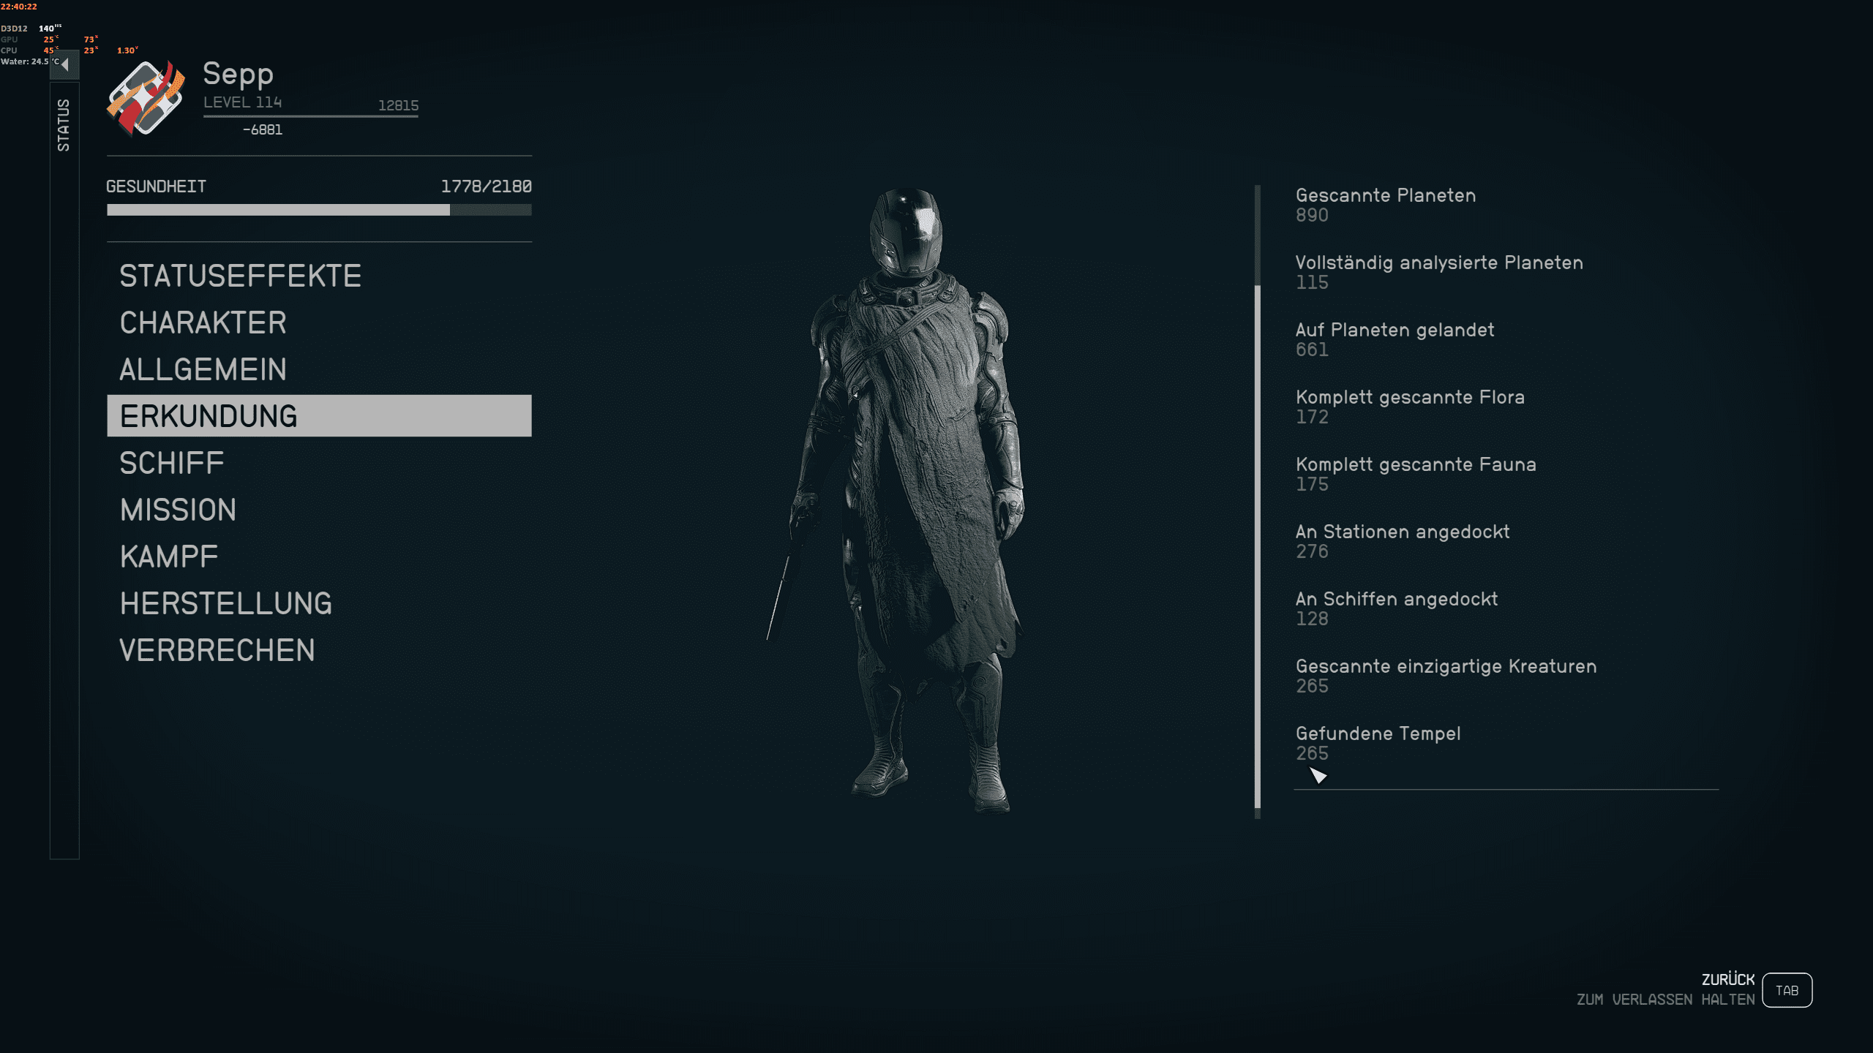Click the ZUM VERLASSEN HALTEN hint
Viewport: 1873px width, 1053px height.
[1666, 1000]
